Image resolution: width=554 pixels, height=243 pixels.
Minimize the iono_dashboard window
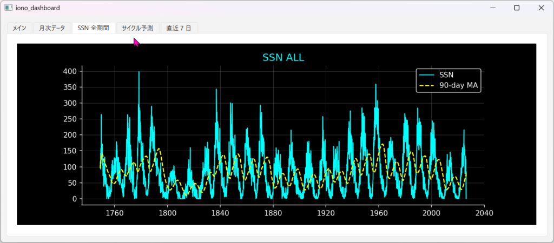pyautogui.click(x=492, y=8)
